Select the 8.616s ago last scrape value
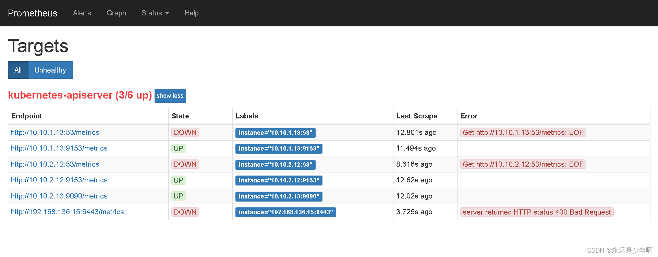Viewport: 658px width, 257px height. (414, 164)
